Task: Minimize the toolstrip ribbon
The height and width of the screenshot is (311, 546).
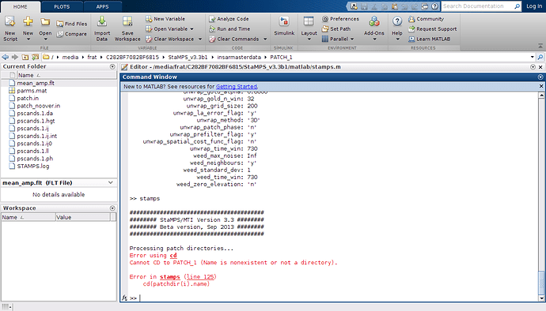Action: tap(540, 46)
